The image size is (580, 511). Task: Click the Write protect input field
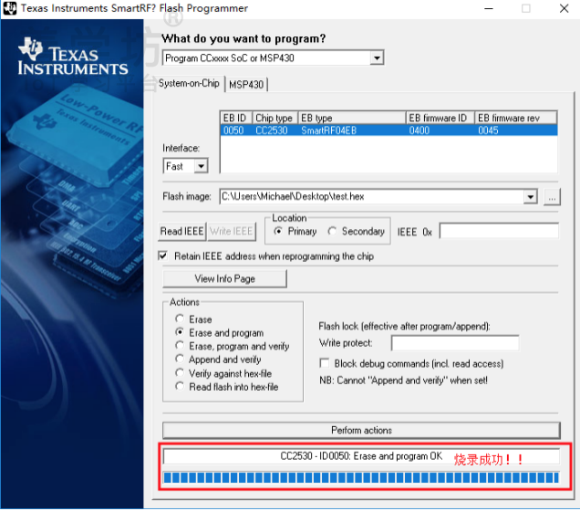455,343
